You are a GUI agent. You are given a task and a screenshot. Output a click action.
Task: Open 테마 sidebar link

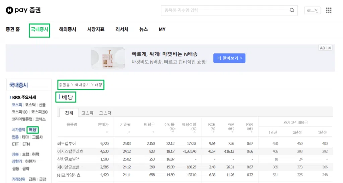click(x=25, y=137)
